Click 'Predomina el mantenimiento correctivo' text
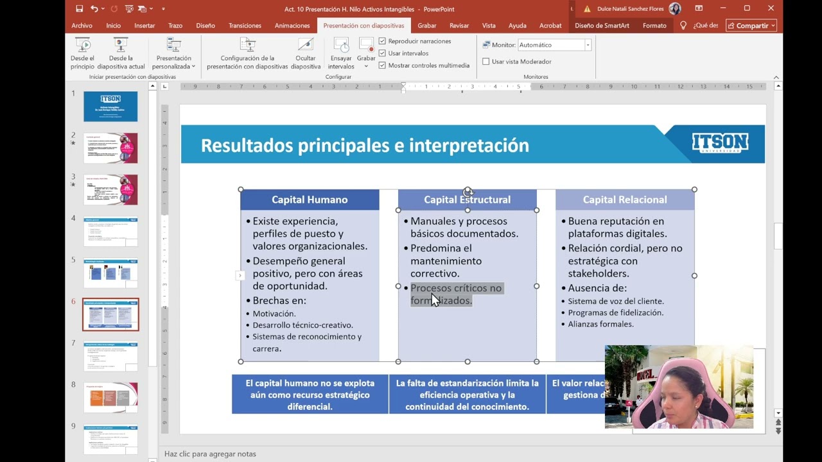 click(x=446, y=261)
